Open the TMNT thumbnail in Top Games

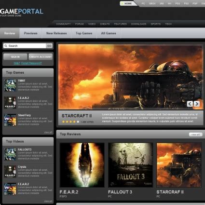[x=10, y=85]
